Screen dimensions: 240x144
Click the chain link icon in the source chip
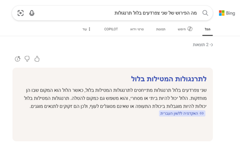click(x=202, y=113)
